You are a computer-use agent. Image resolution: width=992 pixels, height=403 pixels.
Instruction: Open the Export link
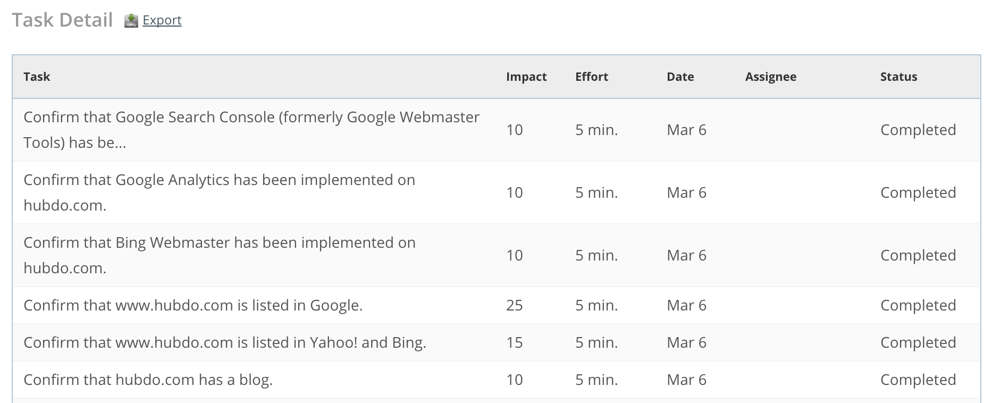(162, 20)
